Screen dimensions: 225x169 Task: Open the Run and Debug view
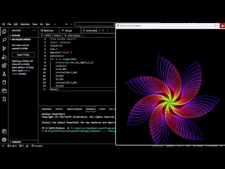pyautogui.click(x=4, y=57)
